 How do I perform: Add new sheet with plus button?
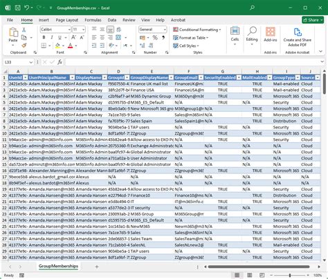point(97,267)
